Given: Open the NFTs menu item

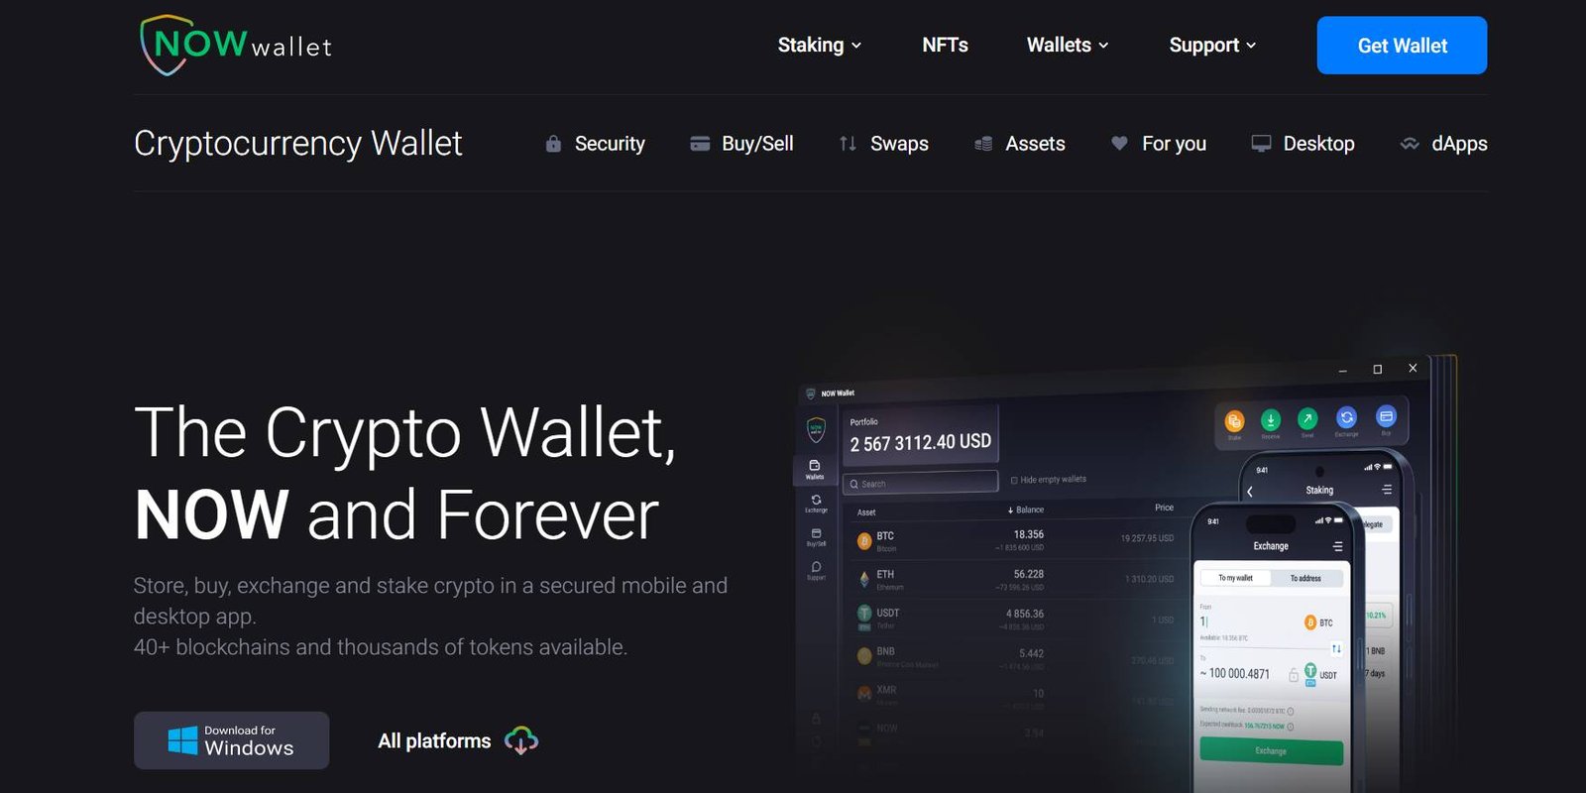Looking at the screenshot, I should [945, 45].
